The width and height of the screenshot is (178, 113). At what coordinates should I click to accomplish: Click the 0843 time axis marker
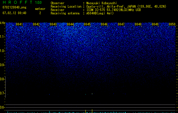53,24
